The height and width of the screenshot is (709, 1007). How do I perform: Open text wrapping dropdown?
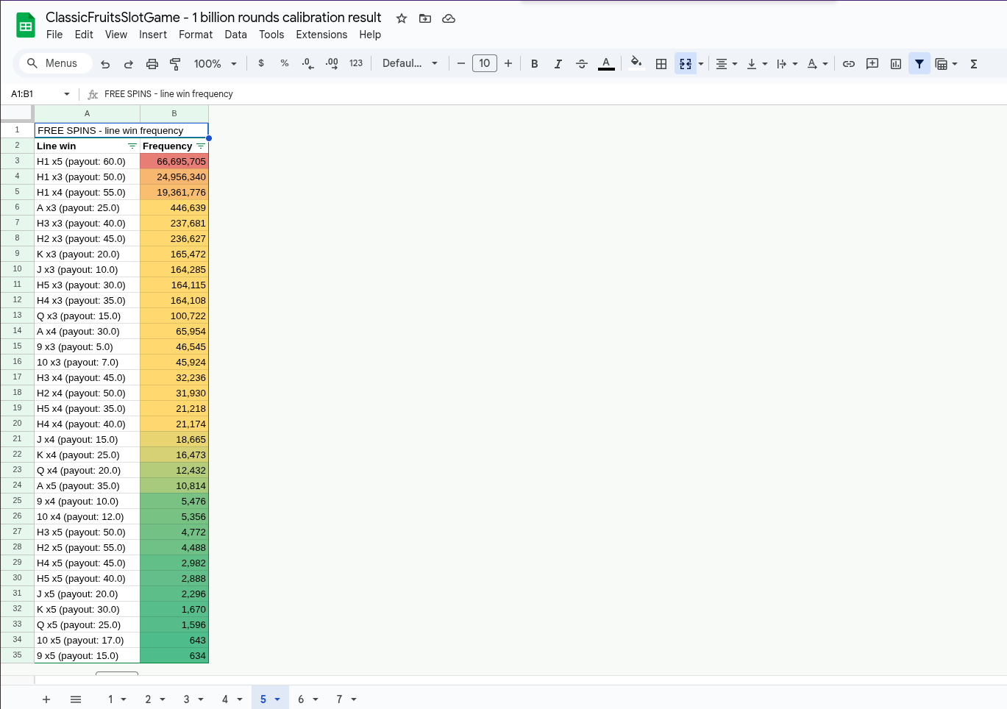click(x=787, y=64)
